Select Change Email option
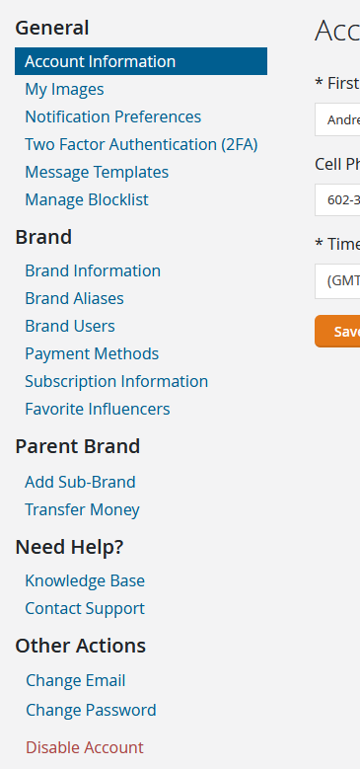Image resolution: width=360 pixels, height=769 pixels. 75,681
